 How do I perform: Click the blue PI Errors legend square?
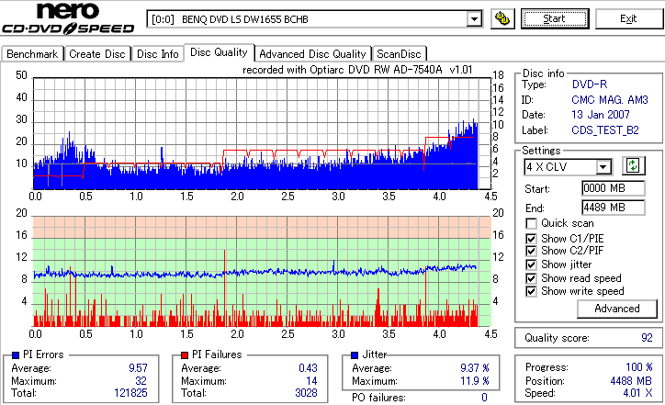(16, 355)
